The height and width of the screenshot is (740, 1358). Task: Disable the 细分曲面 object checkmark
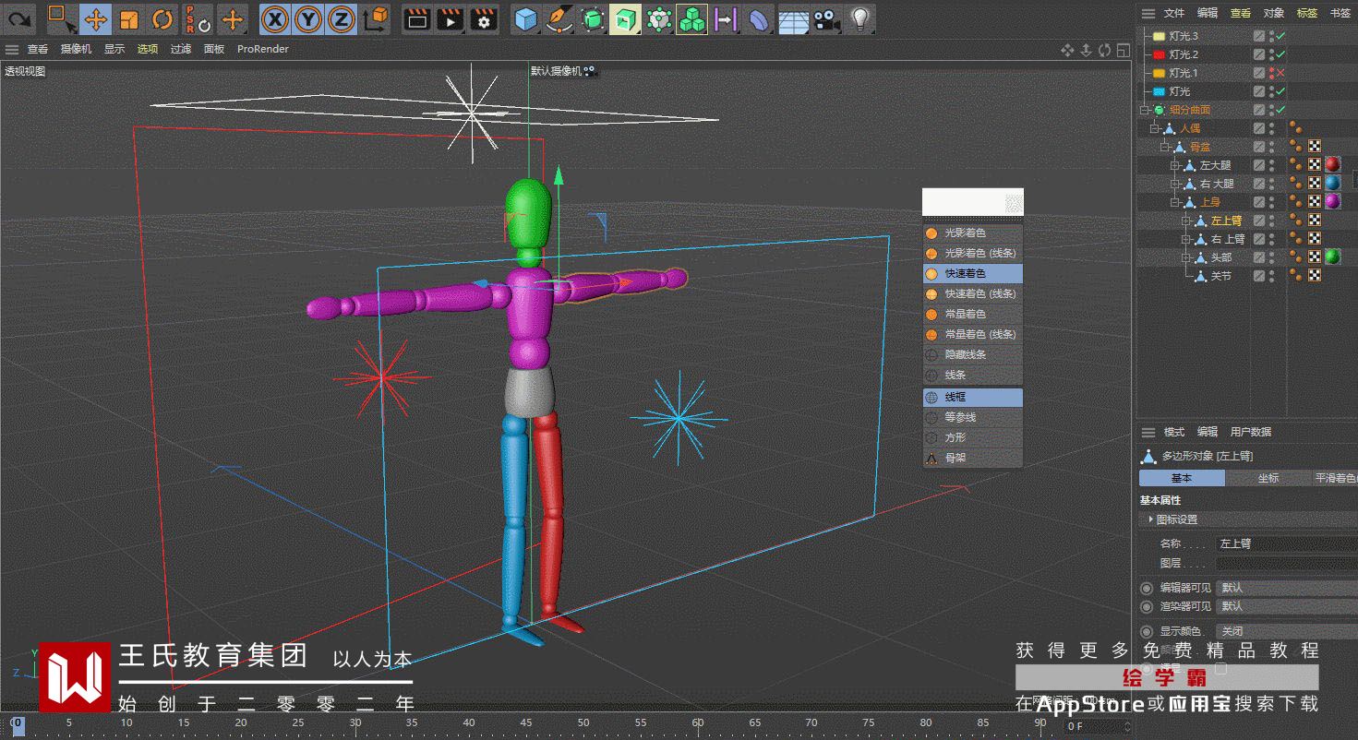(1280, 110)
